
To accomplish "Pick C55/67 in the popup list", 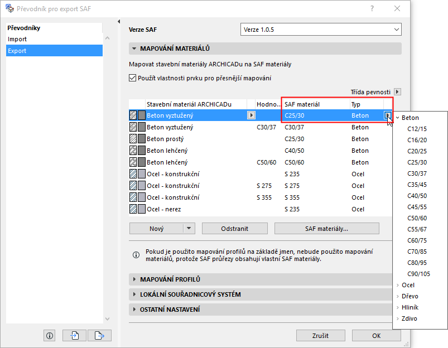I will click(x=417, y=229).
